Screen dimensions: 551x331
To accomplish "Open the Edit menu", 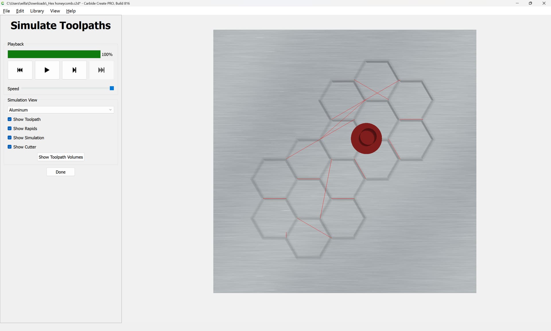I will [x=20, y=11].
